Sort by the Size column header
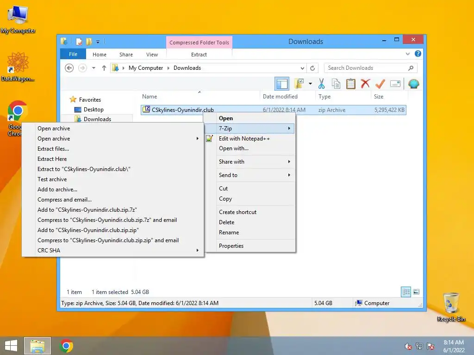This screenshot has width=474, height=355. pos(389,96)
